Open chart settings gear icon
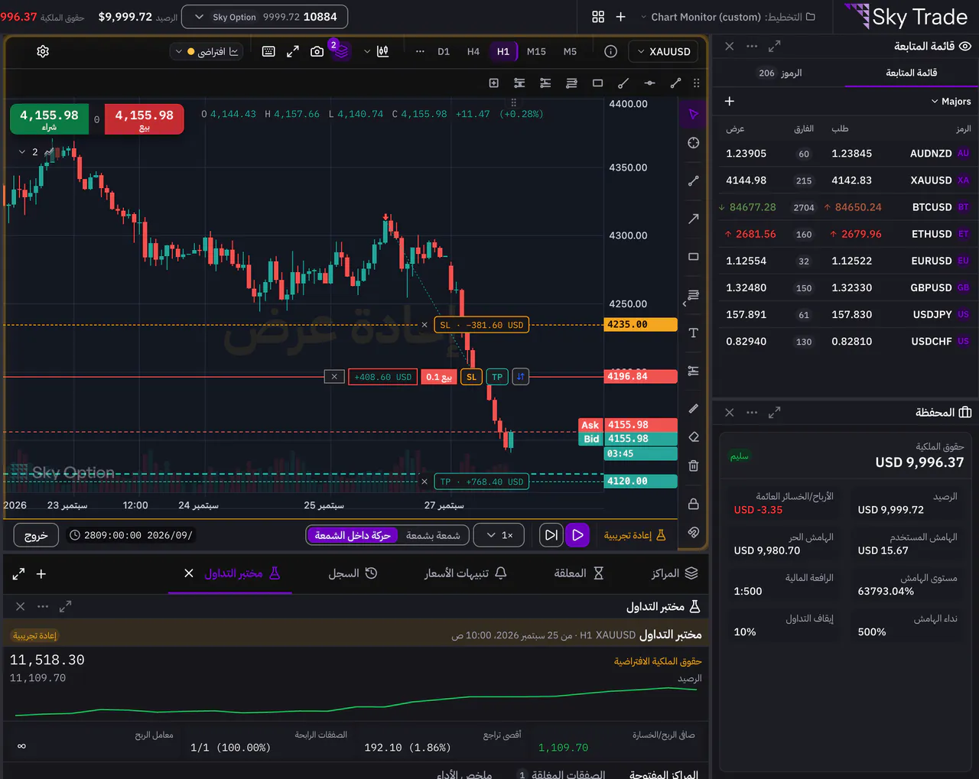This screenshot has width=979, height=779. (x=43, y=51)
